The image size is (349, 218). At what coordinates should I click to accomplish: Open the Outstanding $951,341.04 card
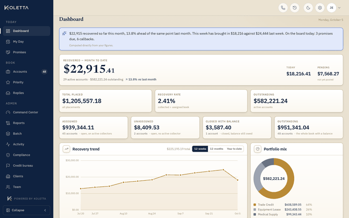(x=309, y=128)
